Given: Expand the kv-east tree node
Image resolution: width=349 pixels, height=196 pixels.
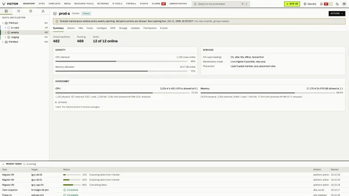Looking at the screenshot, I should click(x=5, y=28).
